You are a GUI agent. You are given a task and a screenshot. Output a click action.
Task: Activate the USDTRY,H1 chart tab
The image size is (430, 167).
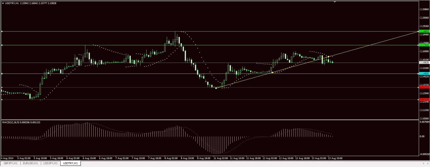pyautogui.click(x=70, y=163)
